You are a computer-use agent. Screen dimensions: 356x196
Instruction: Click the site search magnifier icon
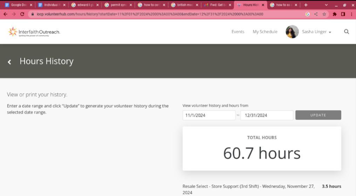tap(347, 32)
